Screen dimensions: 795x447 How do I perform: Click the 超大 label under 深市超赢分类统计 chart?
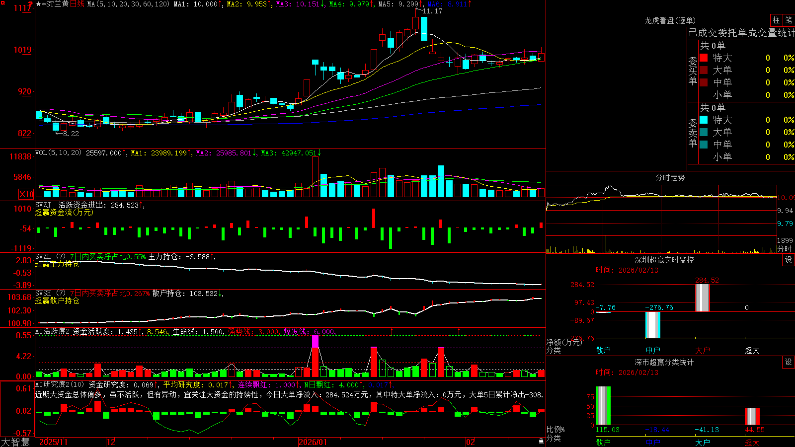752,443
